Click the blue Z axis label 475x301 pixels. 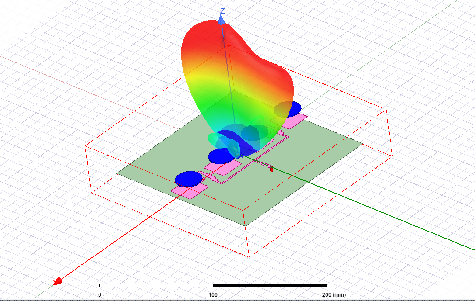tap(222, 10)
